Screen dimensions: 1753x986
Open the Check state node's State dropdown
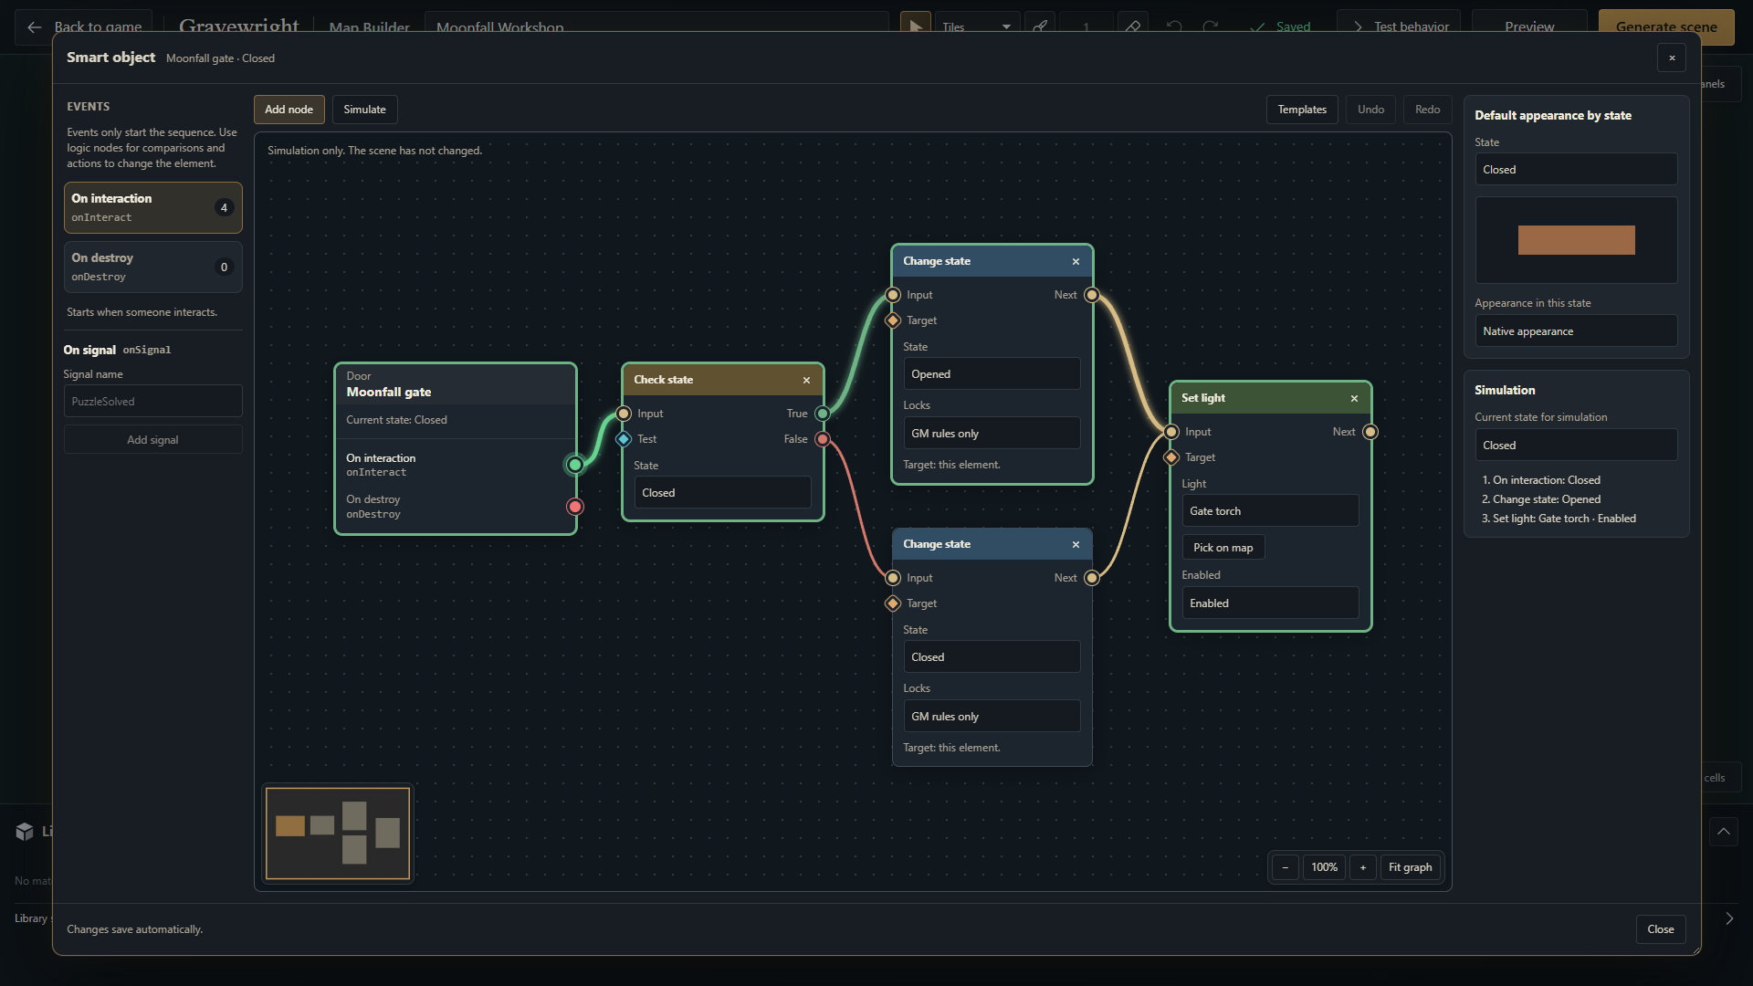pos(722,493)
